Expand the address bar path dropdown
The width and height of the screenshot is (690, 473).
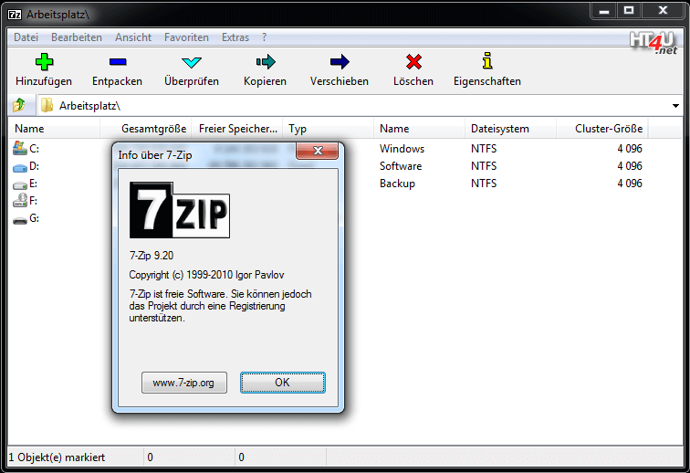click(675, 106)
